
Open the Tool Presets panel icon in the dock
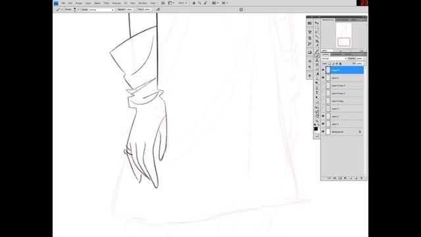pyautogui.click(x=310, y=43)
